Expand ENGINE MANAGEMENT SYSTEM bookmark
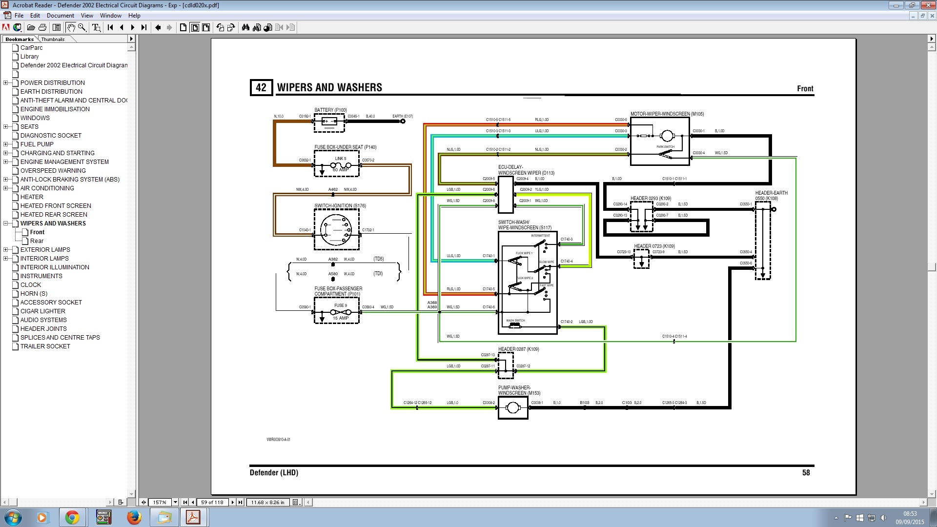Image resolution: width=937 pixels, height=527 pixels. tap(6, 162)
